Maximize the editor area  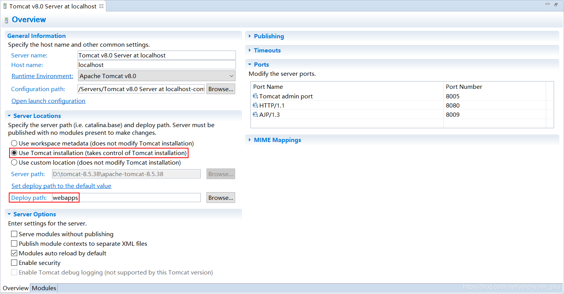tap(556, 5)
